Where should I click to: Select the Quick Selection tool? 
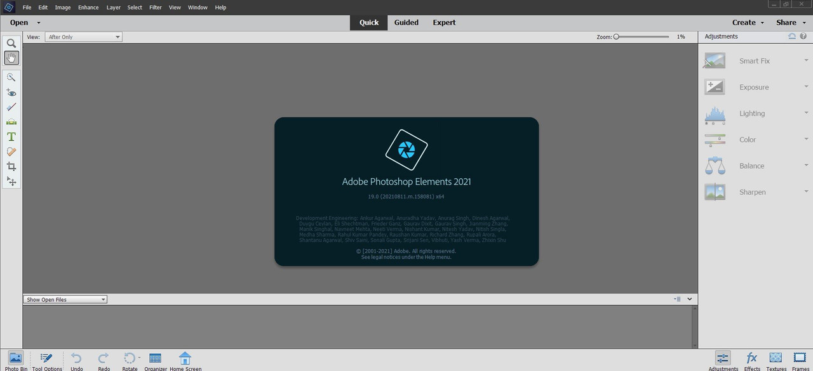11,77
